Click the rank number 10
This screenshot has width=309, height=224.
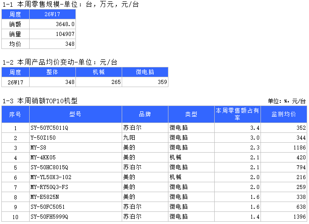(15, 217)
